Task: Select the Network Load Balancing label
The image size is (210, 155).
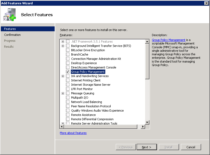Action: pos(86,102)
